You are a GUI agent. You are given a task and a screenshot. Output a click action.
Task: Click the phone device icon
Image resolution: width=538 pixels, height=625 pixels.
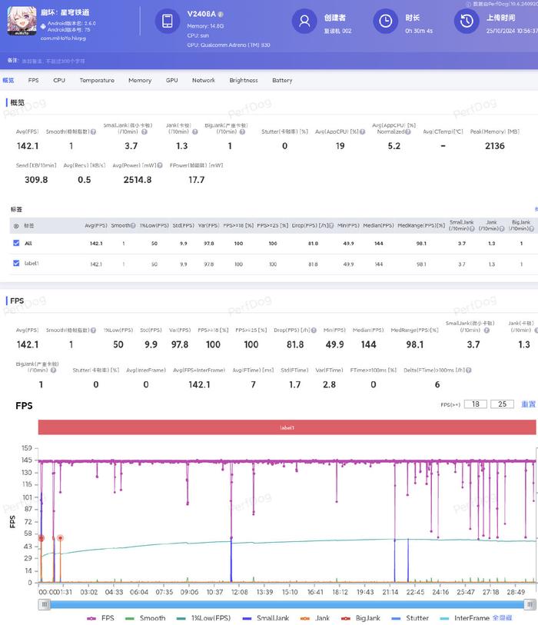(167, 22)
